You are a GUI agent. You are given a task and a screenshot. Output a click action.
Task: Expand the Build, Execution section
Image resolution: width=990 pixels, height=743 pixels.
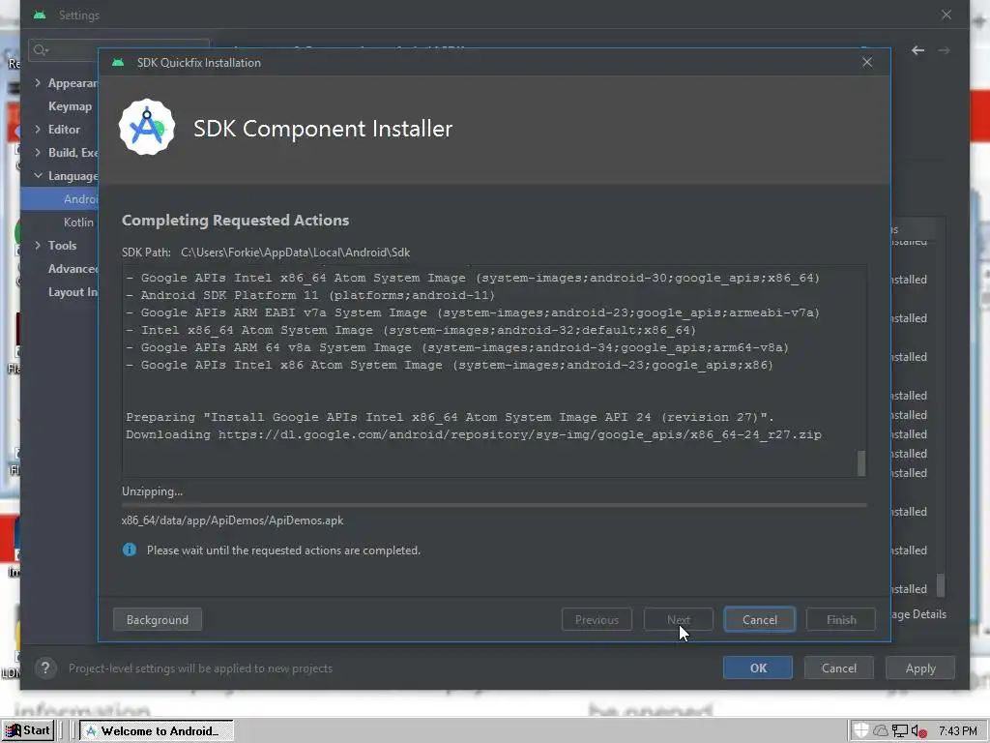tap(38, 152)
